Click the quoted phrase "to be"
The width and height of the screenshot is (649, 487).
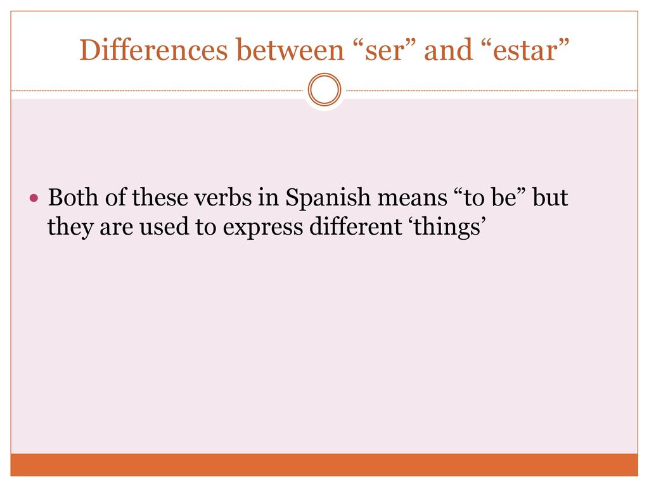(x=490, y=197)
